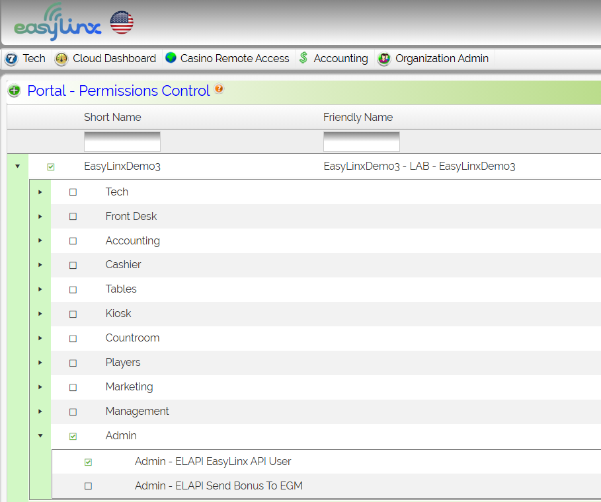The height and width of the screenshot is (502, 601).
Task: Click the Short Name filter field
Action: click(x=122, y=142)
